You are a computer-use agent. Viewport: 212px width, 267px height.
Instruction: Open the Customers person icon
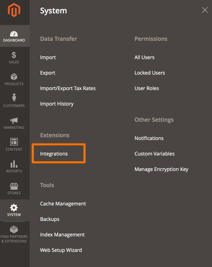14,97
